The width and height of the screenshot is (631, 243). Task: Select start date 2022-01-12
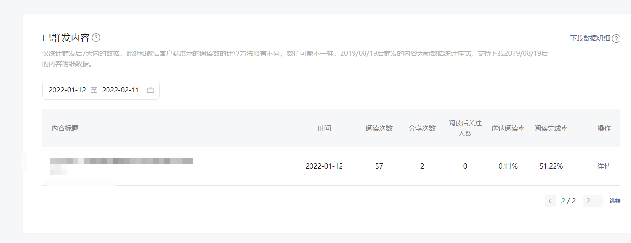tap(67, 90)
